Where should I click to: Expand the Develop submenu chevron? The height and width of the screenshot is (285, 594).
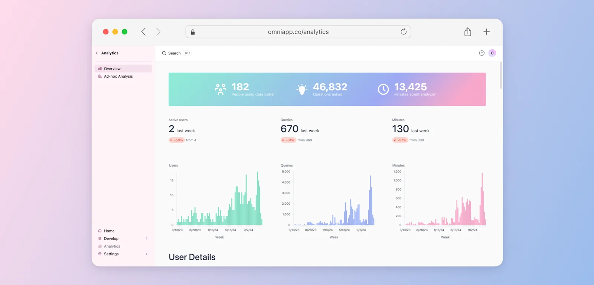click(147, 238)
